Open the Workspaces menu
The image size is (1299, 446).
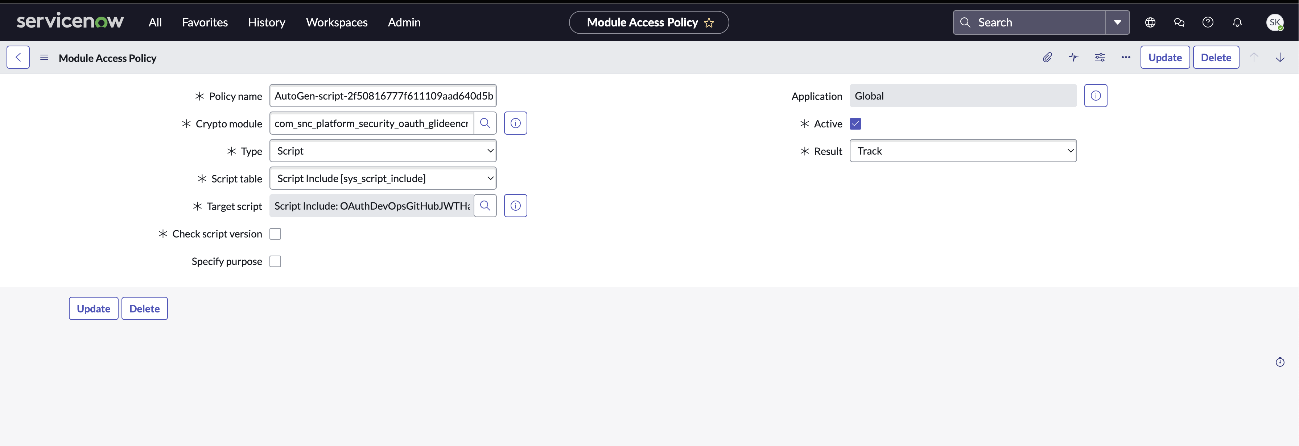[x=337, y=22]
